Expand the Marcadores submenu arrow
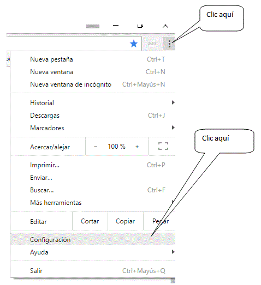 pos(173,128)
